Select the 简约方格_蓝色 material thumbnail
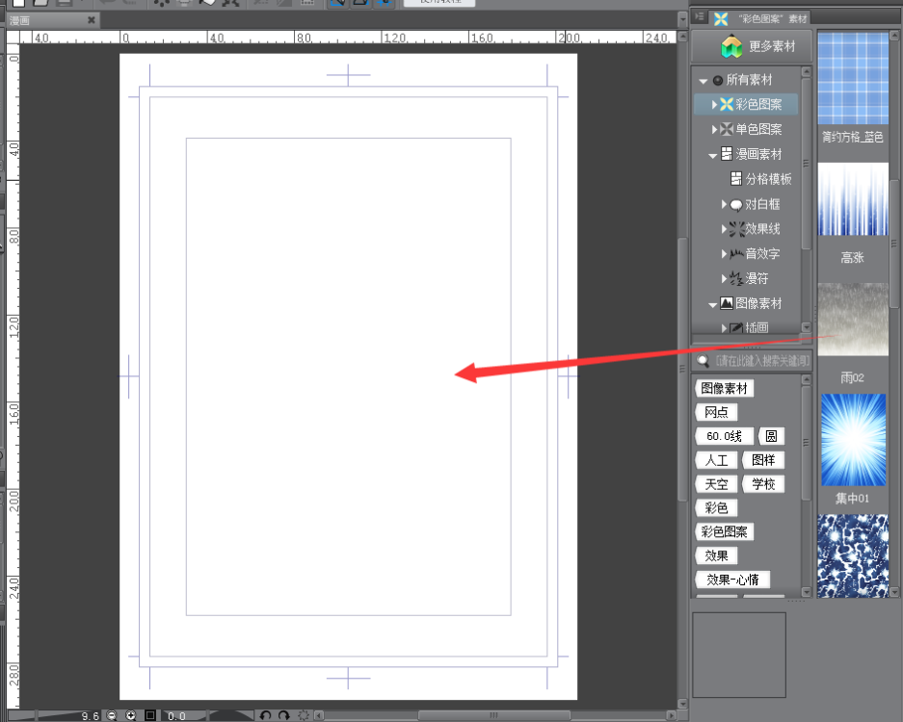Screen dimensions: 903x722 (x=852, y=78)
